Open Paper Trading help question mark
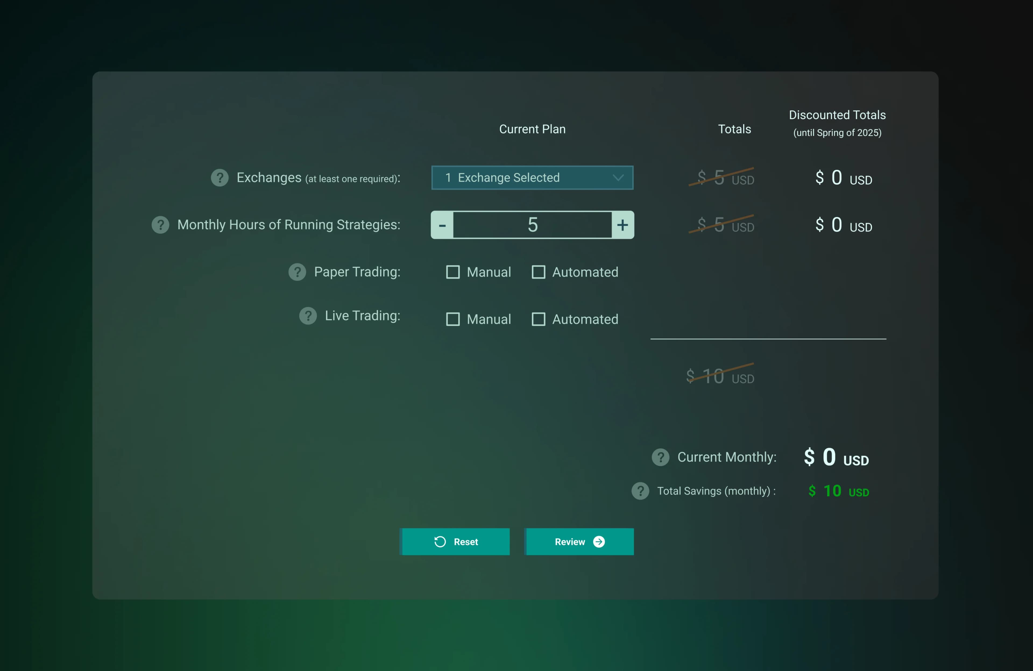 [x=297, y=272]
